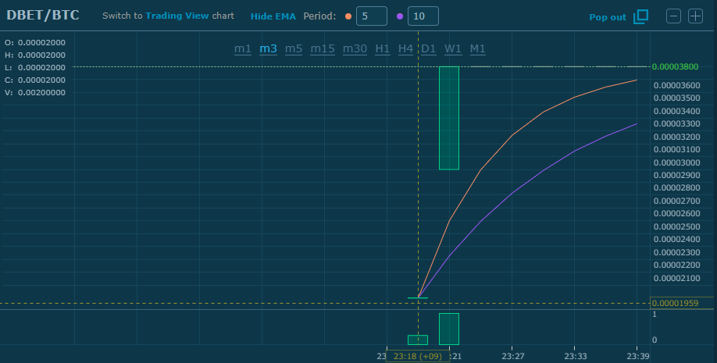Click the Pop out window icon
Image resolution: width=717 pixels, height=363 pixels.
click(x=640, y=16)
